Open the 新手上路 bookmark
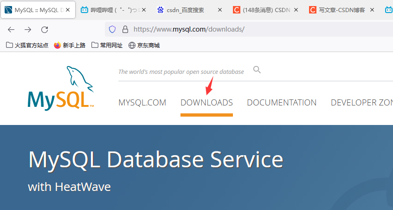393x210 pixels. tap(70, 45)
